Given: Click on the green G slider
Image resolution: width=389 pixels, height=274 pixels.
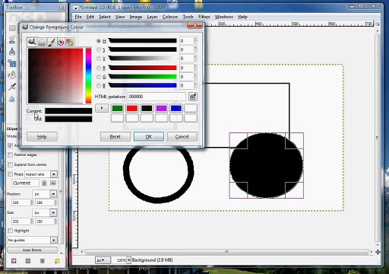Looking at the screenshot, I should pyautogui.click(x=143, y=77).
